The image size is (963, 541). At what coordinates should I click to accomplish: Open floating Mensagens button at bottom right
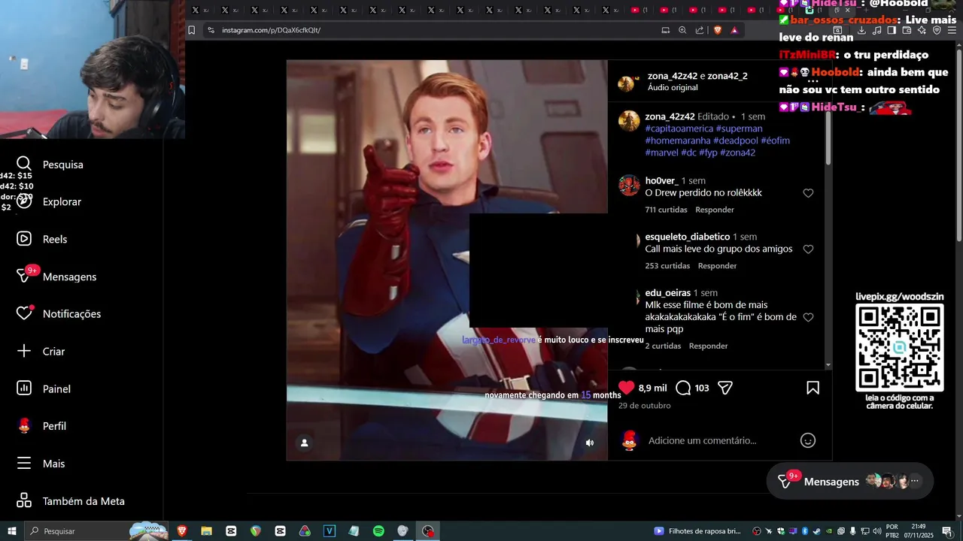(850, 481)
